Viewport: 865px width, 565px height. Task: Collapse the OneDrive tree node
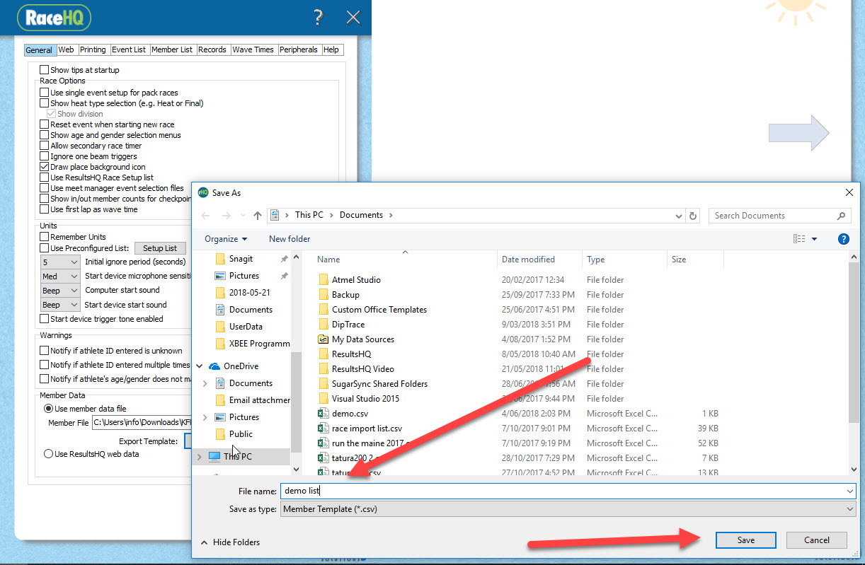(x=199, y=366)
